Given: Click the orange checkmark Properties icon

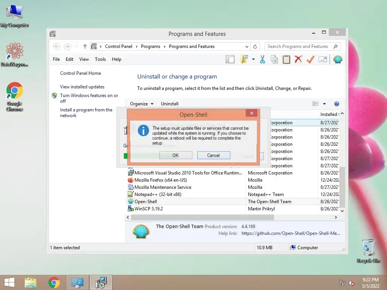Looking at the screenshot, I should click(x=310, y=59).
